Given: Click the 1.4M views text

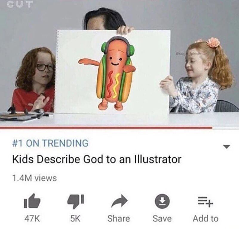Looking at the screenshot, I should click(x=35, y=178).
